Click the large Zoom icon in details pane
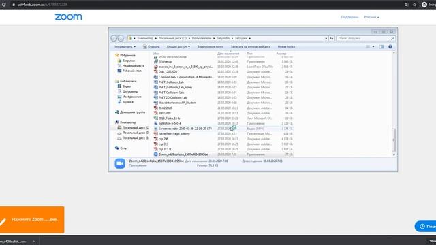 pyautogui.click(x=120, y=163)
